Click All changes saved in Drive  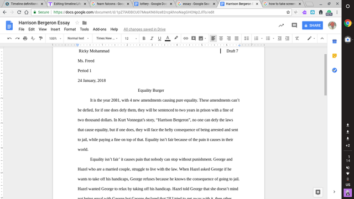[x=144, y=29]
